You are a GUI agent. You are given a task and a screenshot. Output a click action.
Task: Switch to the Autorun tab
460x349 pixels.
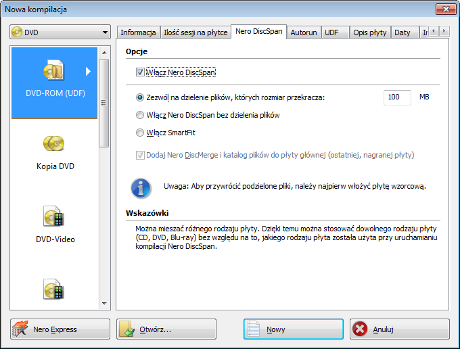(x=304, y=32)
